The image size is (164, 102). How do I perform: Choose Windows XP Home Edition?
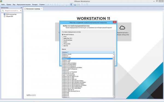tap(87, 64)
